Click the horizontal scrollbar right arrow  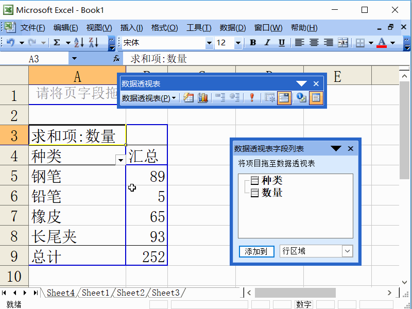click(389, 293)
